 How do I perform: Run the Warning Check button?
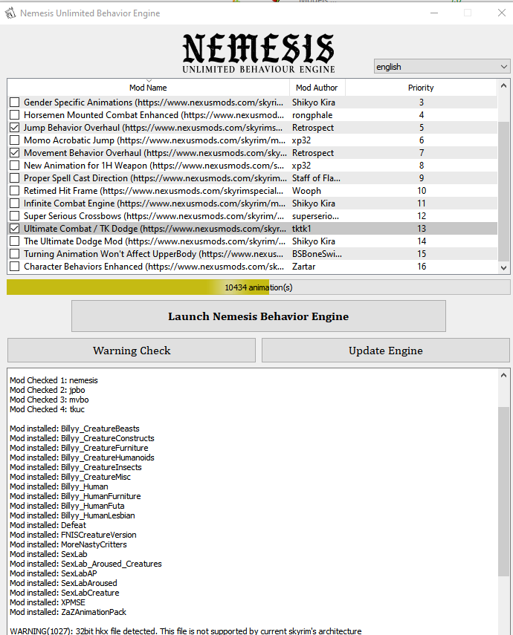coord(132,351)
